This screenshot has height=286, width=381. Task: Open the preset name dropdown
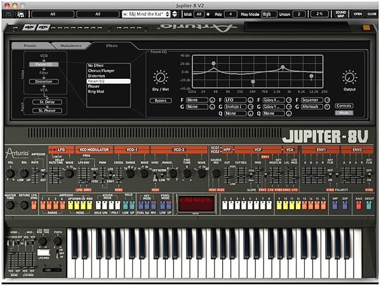pos(146,14)
